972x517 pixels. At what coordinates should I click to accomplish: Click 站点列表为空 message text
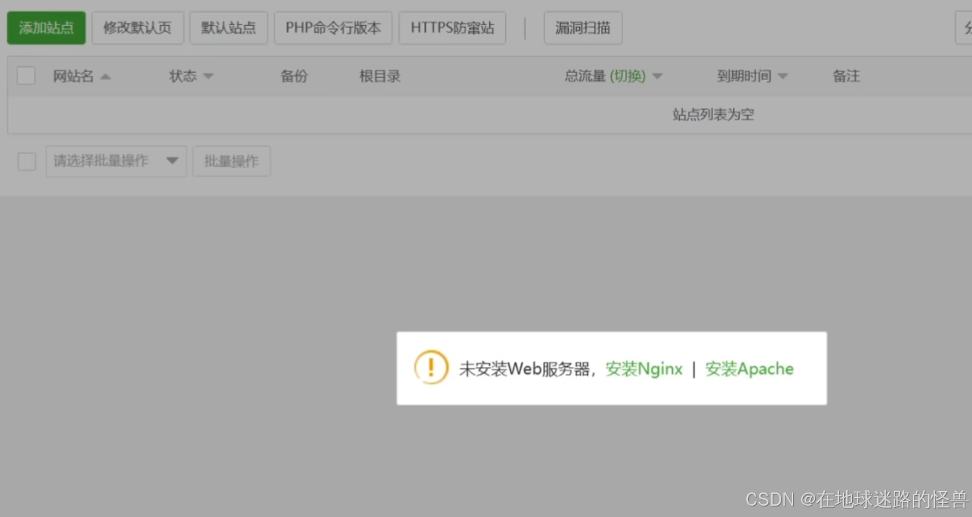pos(714,115)
